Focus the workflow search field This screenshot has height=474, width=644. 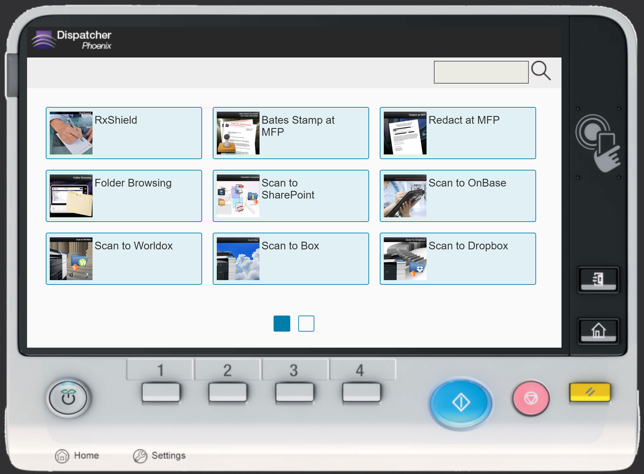click(481, 72)
